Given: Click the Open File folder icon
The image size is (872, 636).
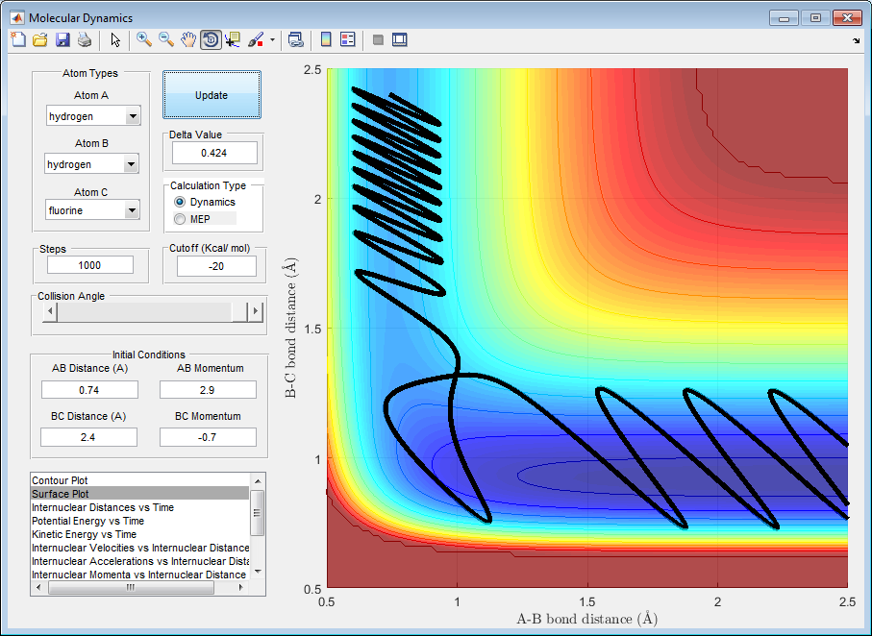Looking at the screenshot, I should point(40,39).
